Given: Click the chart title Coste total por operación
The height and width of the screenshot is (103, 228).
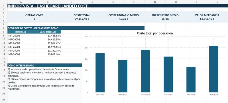Looking at the screenshot, I should pyautogui.click(x=155, y=33).
